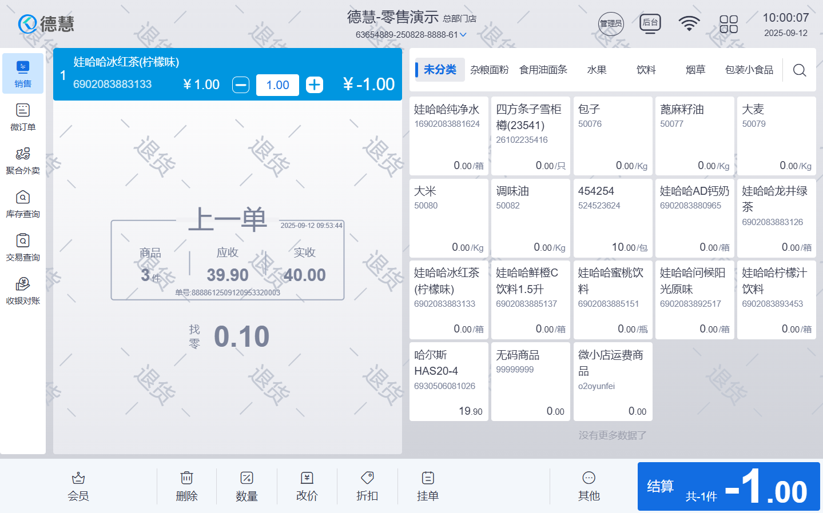Screen dimensions: 823x513
Task: Open the 后台 backend monitor icon
Action: (650, 24)
